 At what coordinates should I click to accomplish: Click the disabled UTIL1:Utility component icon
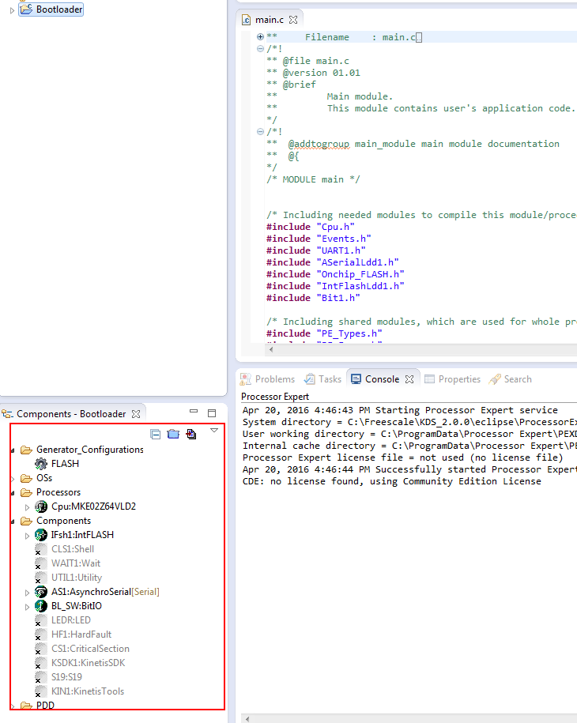[x=41, y=578]
